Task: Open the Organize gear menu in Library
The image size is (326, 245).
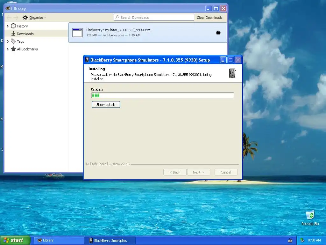Action: [34, 18]
